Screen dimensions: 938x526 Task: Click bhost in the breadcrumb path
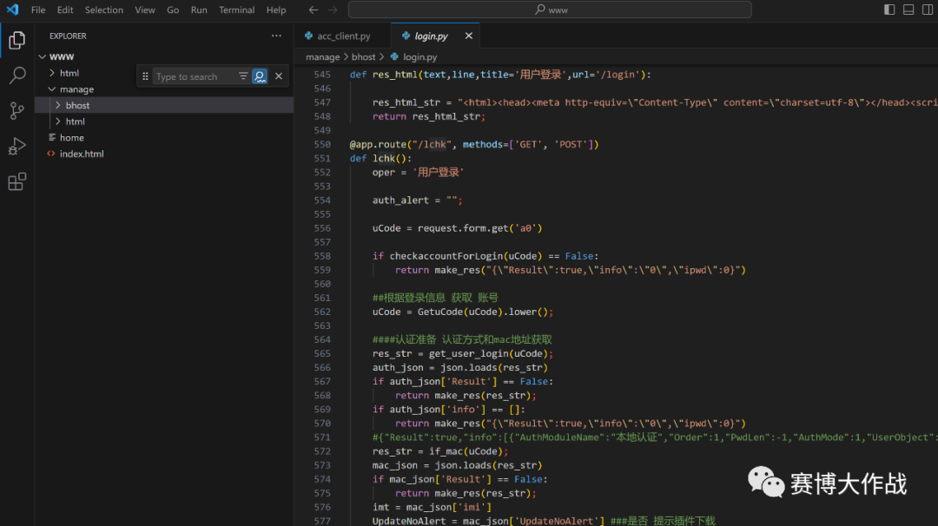(x=363, y=57)
